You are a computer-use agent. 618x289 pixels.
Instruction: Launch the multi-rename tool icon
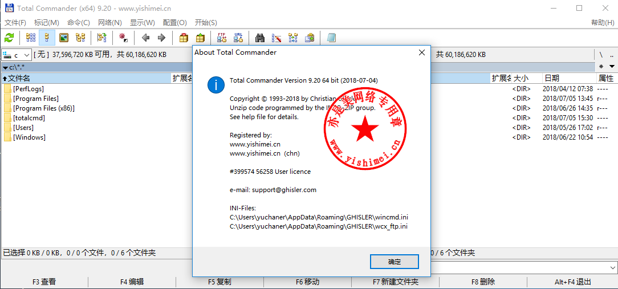click(x=277, y=38)
